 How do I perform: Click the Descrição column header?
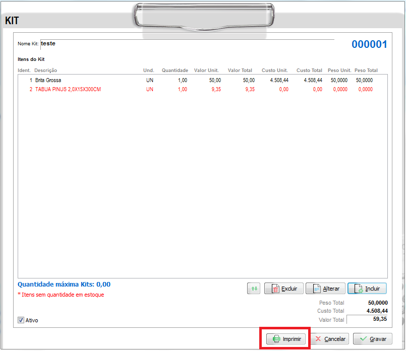(x=45, y=71)
